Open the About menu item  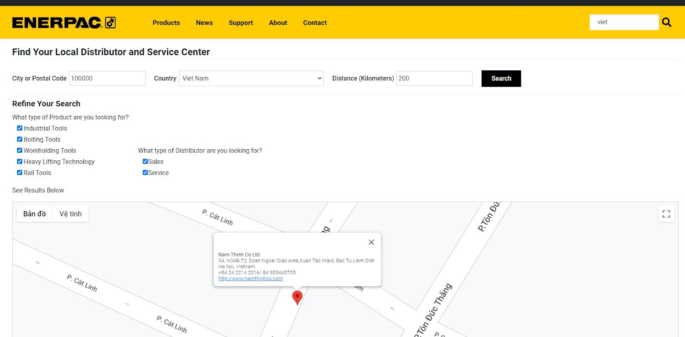point(278,23)
